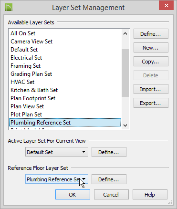Click the Copy... button
This screenshot has width=177, height=209.
(151, 62)
